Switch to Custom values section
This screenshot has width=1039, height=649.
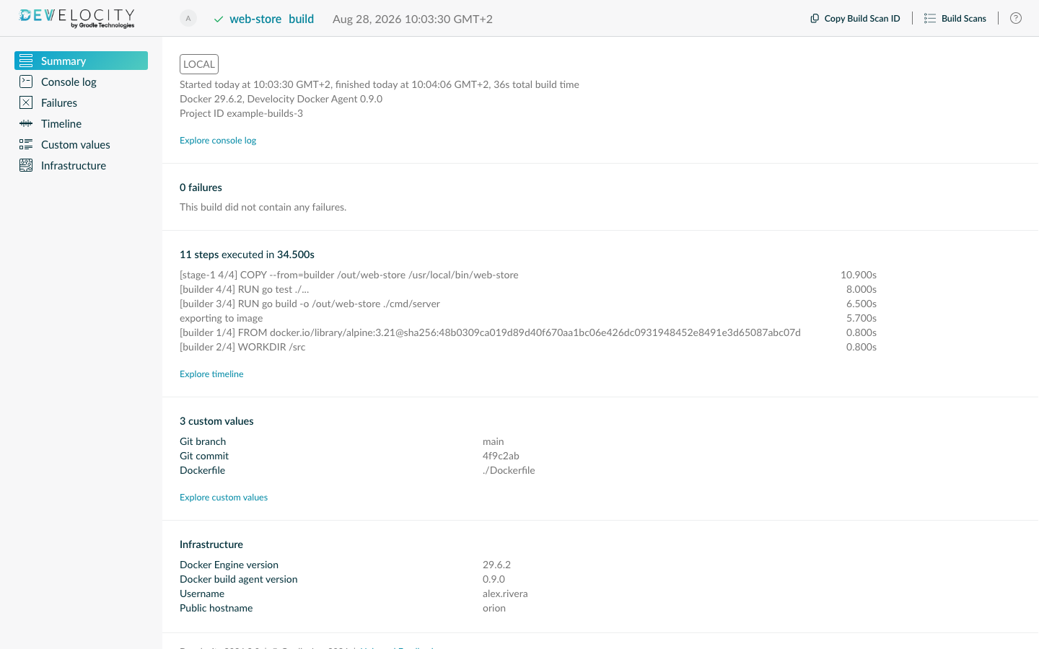coord(81,144)
